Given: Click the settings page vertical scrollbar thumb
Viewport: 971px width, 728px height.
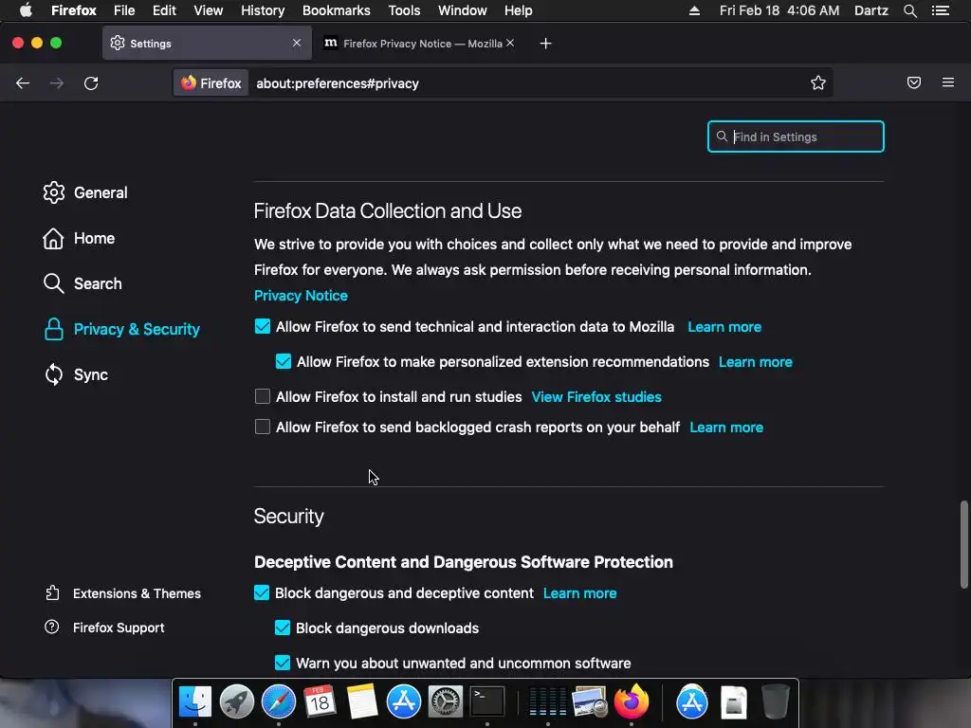Looking at the screenshot, I should click(x=963, y=544).
